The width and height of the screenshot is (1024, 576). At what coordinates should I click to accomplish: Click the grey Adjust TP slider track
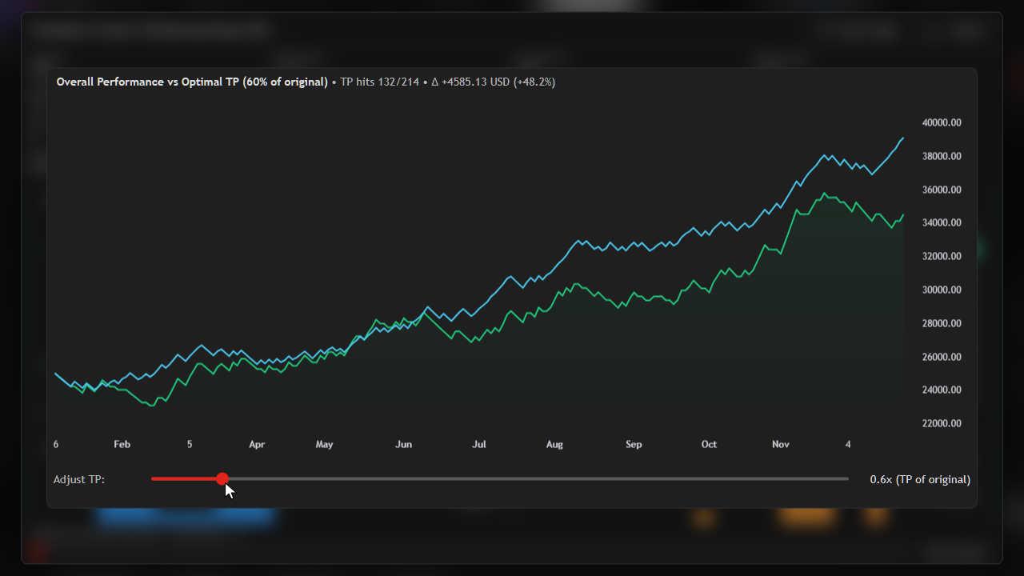[500, 478]
